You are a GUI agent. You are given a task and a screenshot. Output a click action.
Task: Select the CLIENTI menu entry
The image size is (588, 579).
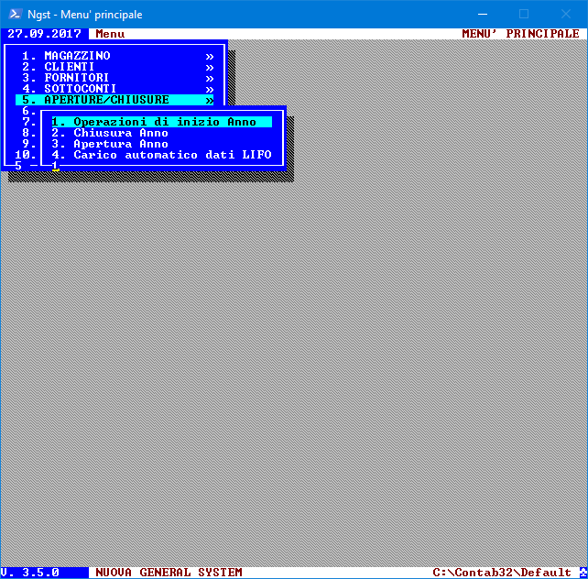70,67
